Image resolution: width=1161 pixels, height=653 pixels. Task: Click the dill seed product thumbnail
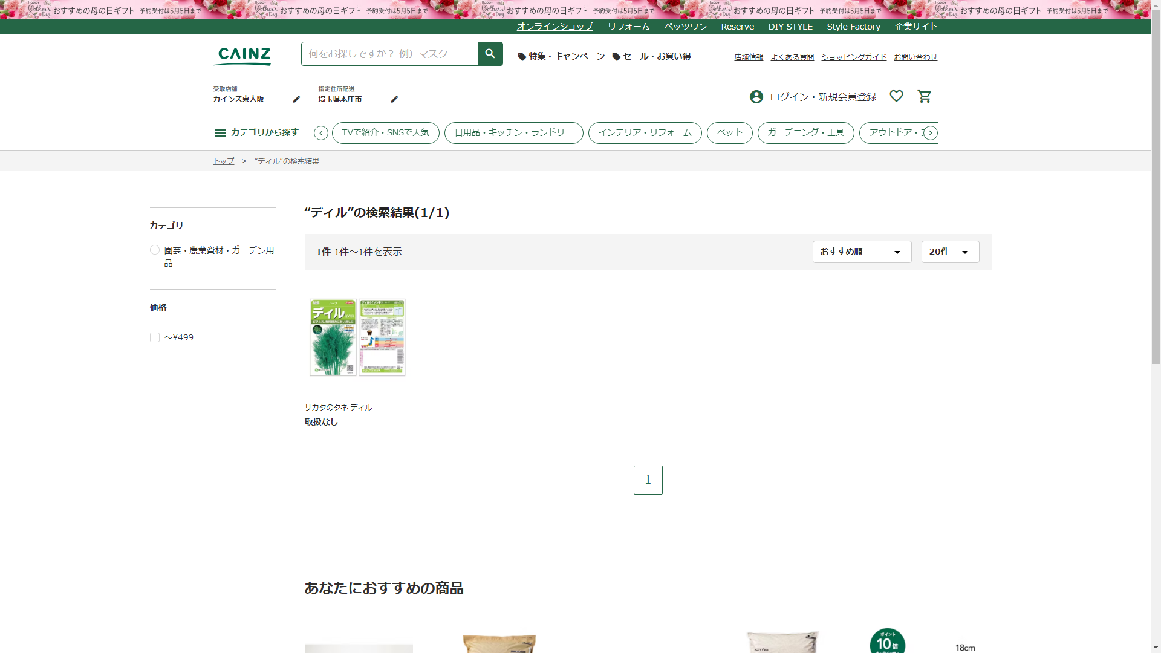357,337
